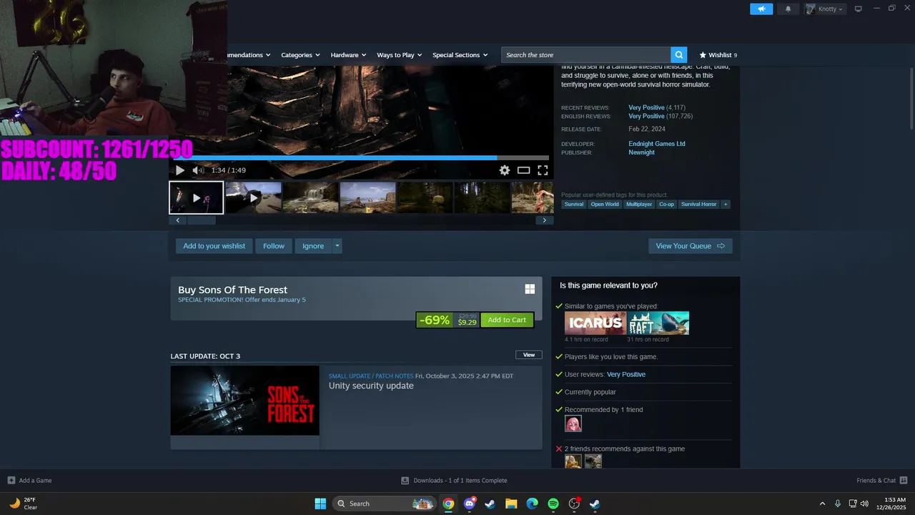The width and height of the screenshot is (915, 515).
Task: Expand the Categories menu
Action: (300, 55)
